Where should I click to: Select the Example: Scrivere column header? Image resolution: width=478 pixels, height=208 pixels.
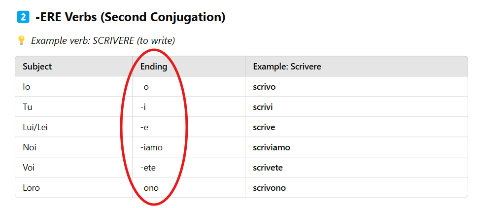287,67
